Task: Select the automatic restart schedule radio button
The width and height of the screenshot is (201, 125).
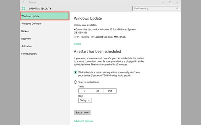Action: pyautogui.click(x=75, y=72)
